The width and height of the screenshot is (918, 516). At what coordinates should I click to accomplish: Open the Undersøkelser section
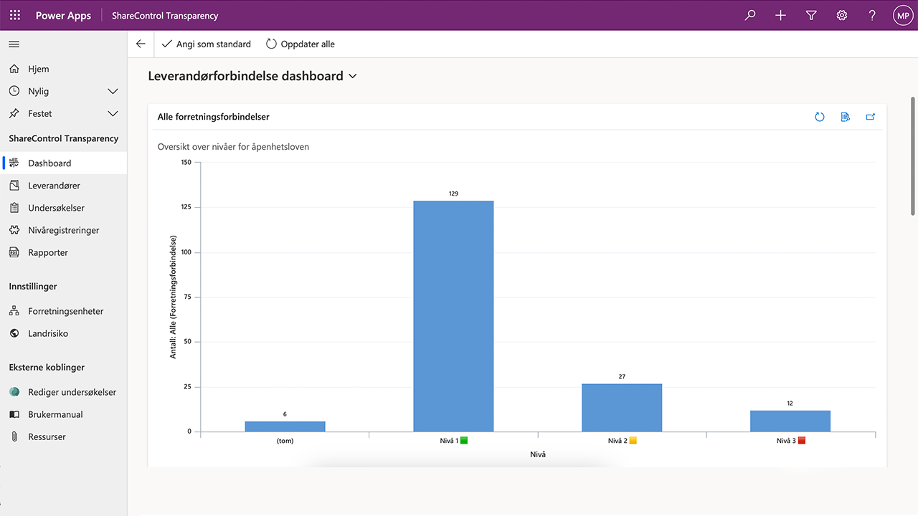pos(55,207)
